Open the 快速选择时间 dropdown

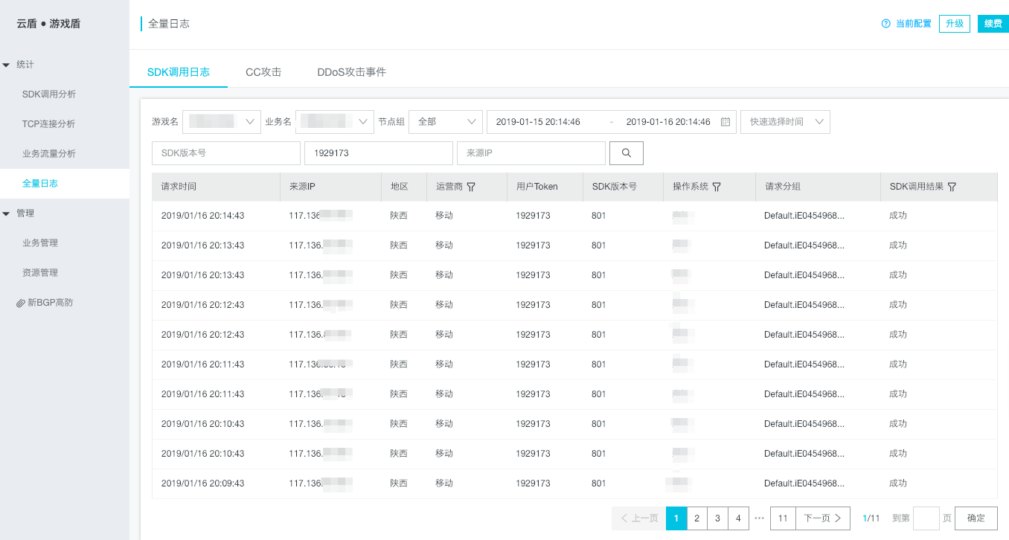(x=785, y=122)
